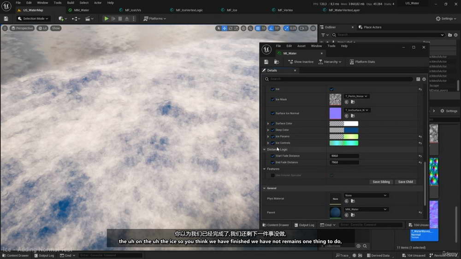Open the Window menu in MI_Water window
The image size is (461, 259).
pos(316,46)
